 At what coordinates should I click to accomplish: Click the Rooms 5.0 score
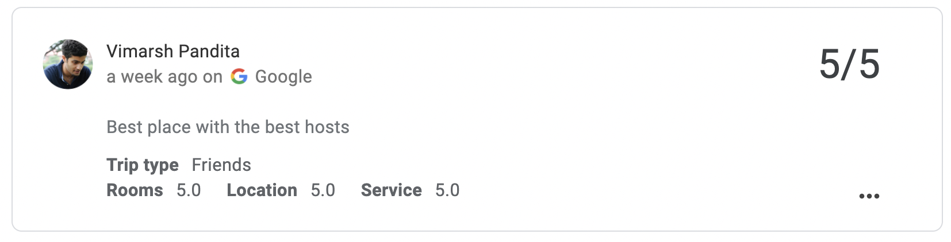coord(189,190)
